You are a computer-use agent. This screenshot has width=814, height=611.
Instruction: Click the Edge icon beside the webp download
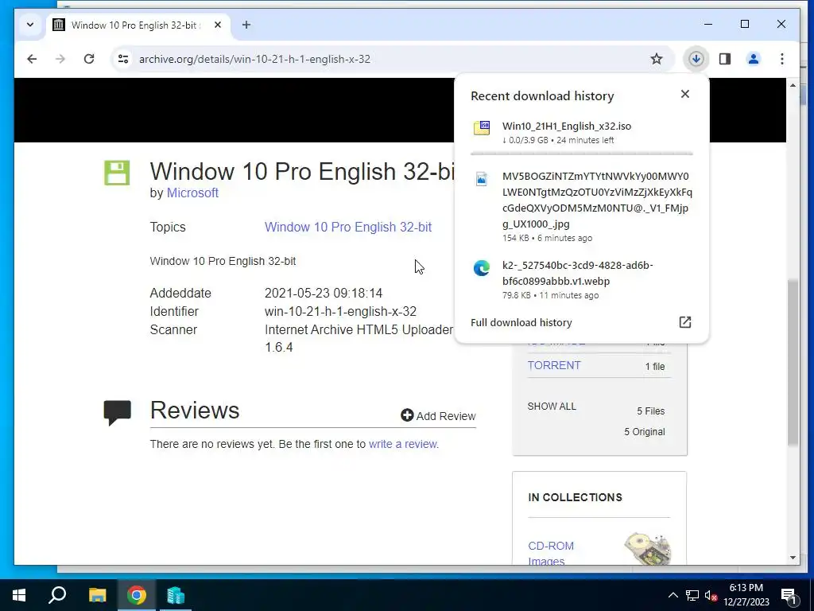click(x=482, y=268)
